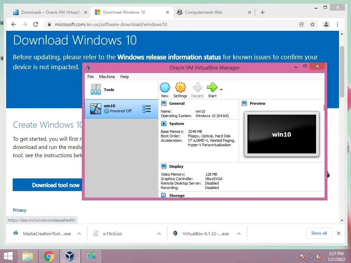Click the Storage disk icon
Image resolution: width=351 pixels, height=263 pixels.
(164, 196)
